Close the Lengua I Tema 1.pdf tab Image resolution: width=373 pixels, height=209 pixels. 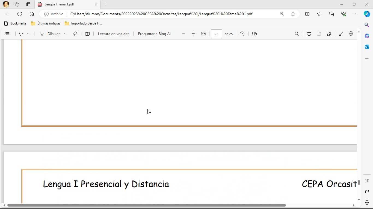coord(96,4)
